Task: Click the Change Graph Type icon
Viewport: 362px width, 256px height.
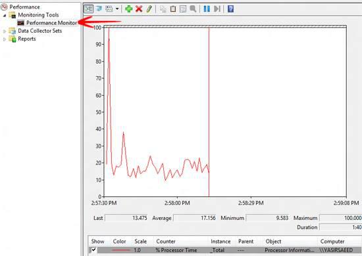Action: [x=109, y=9]
